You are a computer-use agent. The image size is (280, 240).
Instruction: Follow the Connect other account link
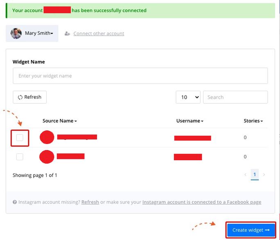tap(99, 34)
